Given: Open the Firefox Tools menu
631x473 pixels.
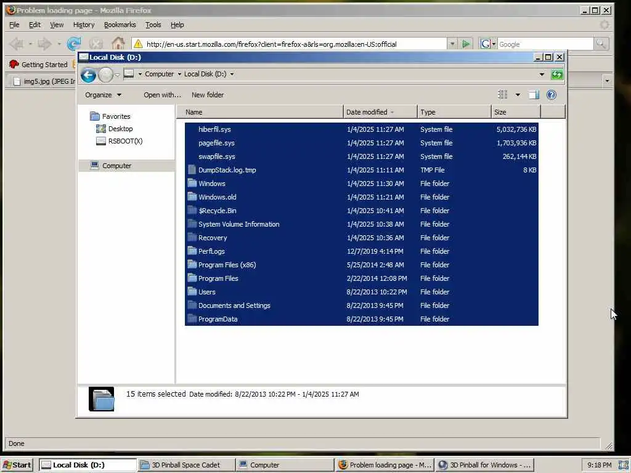Looking at the screenshot, I should tap(153, 25).
